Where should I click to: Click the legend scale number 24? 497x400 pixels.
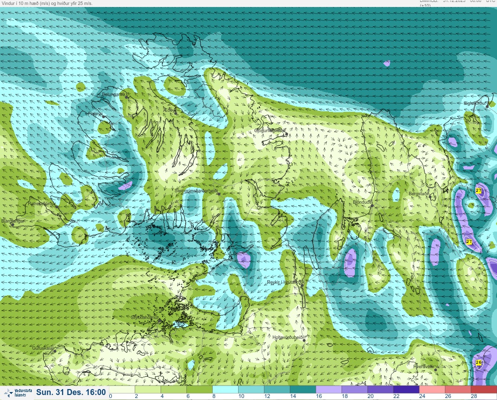pyautogui.click(x=422, y=396)
